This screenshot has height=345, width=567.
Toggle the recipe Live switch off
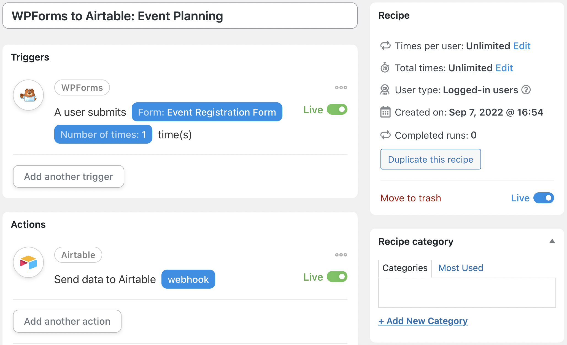pos(543,198)
